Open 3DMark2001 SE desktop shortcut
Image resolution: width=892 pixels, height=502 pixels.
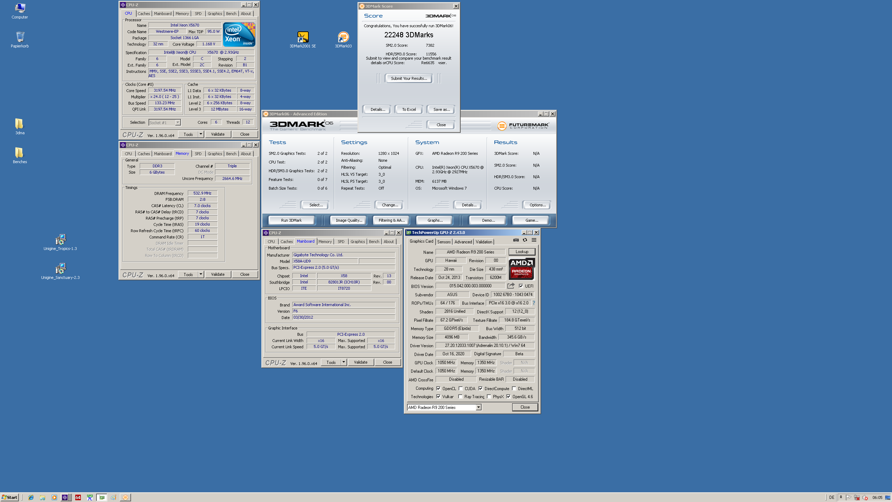(x=302, y=38)
